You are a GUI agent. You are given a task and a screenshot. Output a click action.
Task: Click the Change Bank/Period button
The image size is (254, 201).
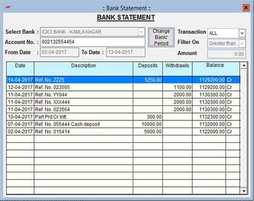161,37
